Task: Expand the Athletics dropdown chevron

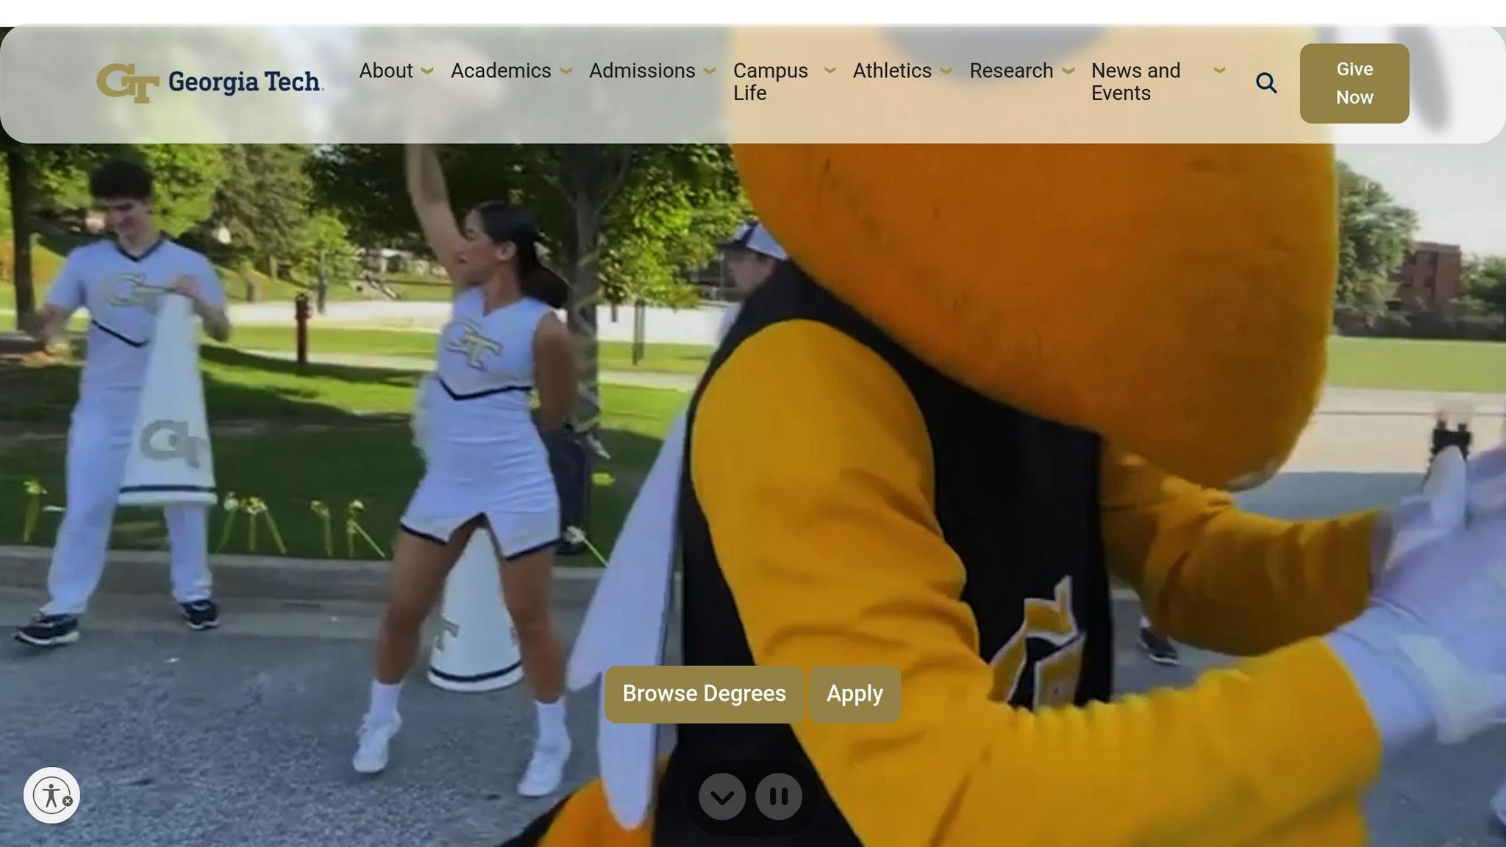Action: point(945,71)
